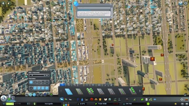Click the citizen happiness smiley face
Image resolution: width=189 pixels, height=106 pixels.
pos(148,104)
